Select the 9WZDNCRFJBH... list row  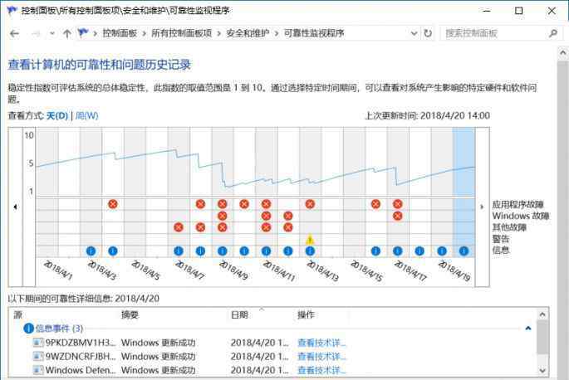273,357
